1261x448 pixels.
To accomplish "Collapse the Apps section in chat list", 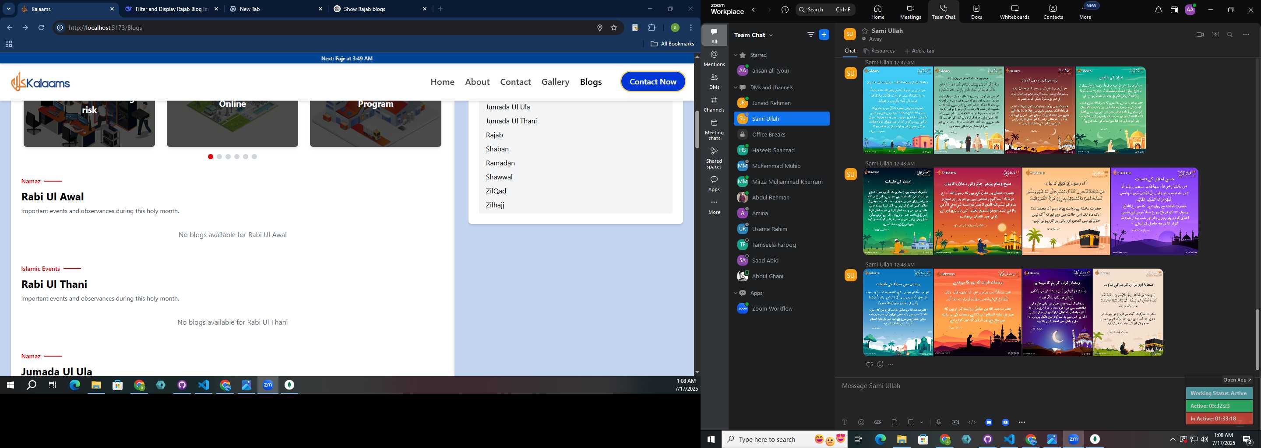I will pos(735,293).
